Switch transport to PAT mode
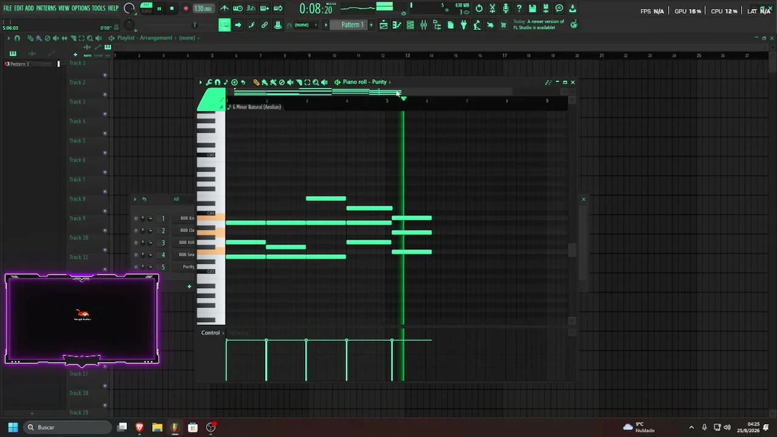The width and height of the screenshot is (777, 437). tap(146, 5)
